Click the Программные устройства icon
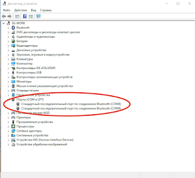This screenshot has width=195, height=178. 13,122
